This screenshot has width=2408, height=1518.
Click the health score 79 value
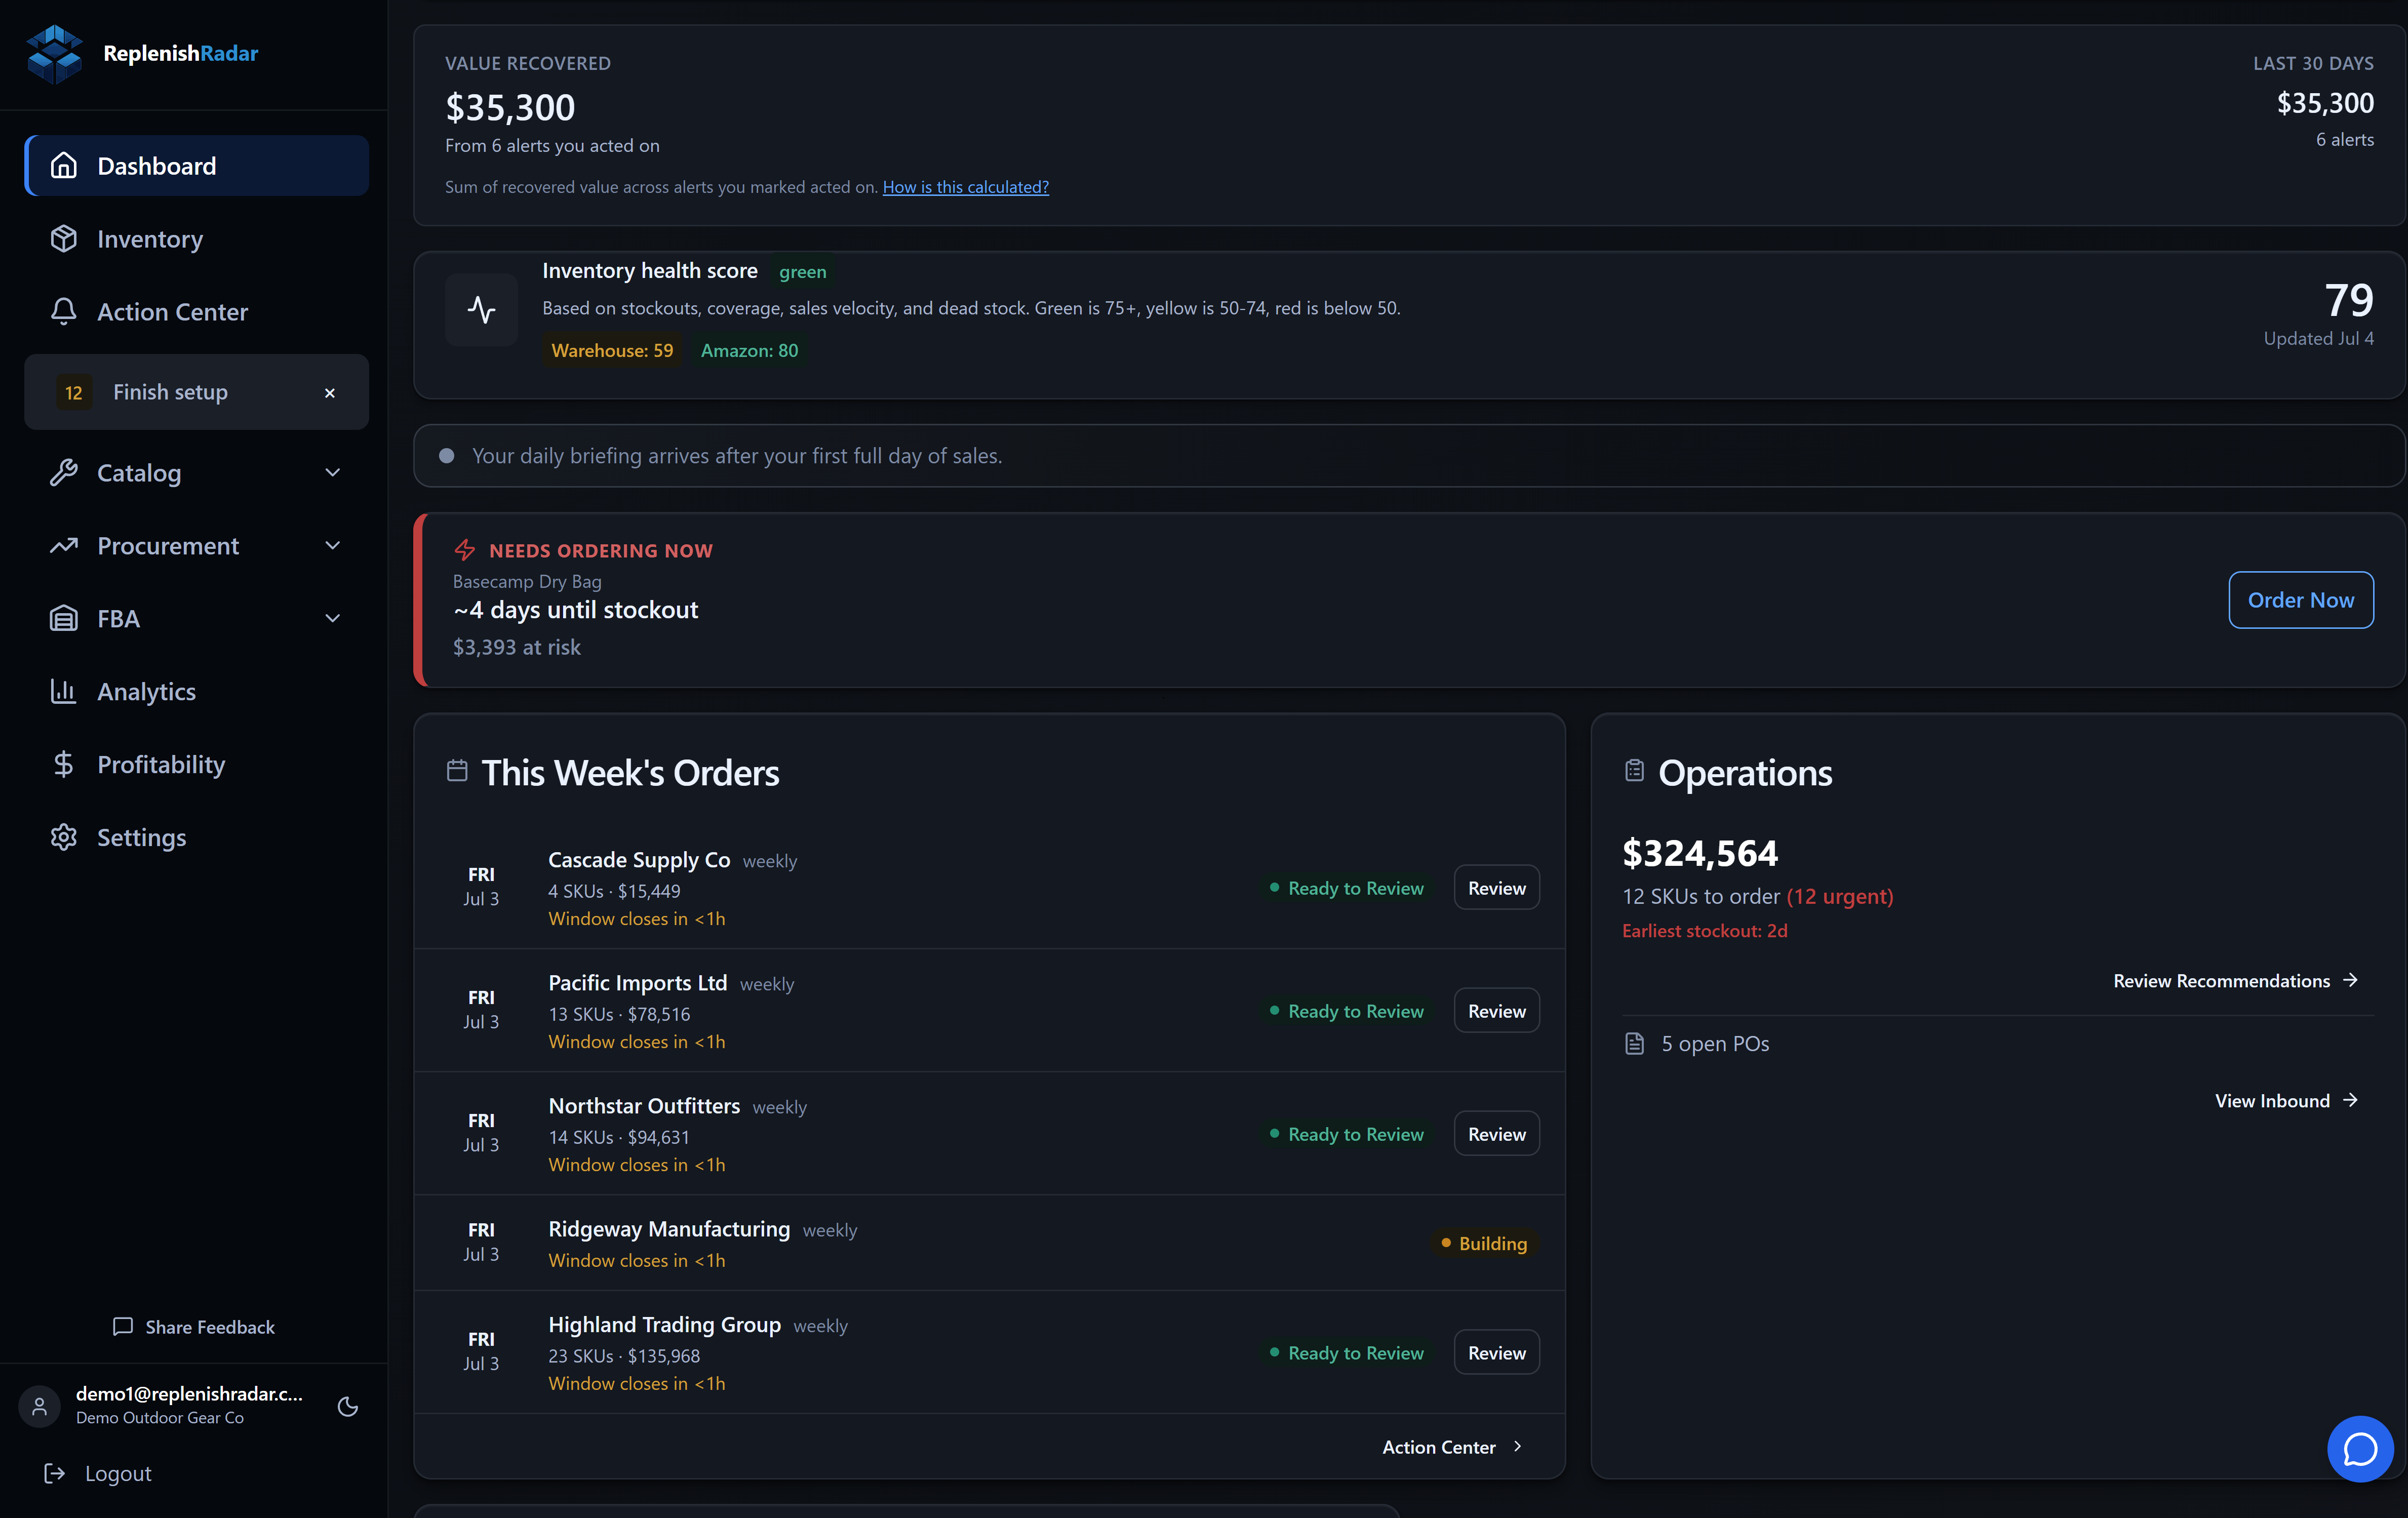point(2349,300)
